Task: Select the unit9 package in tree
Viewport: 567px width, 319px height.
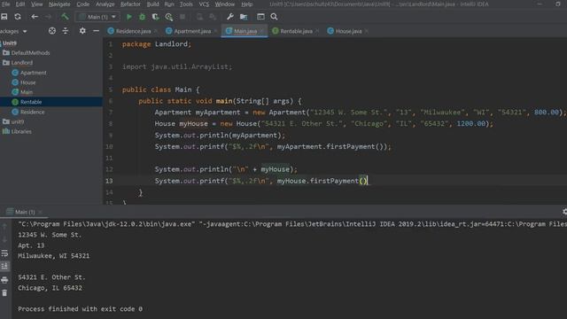Action: (x=14, y=121)
